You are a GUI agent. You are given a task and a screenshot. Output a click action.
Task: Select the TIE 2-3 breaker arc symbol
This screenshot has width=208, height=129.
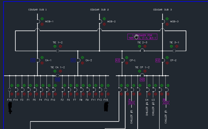[142, 50]
